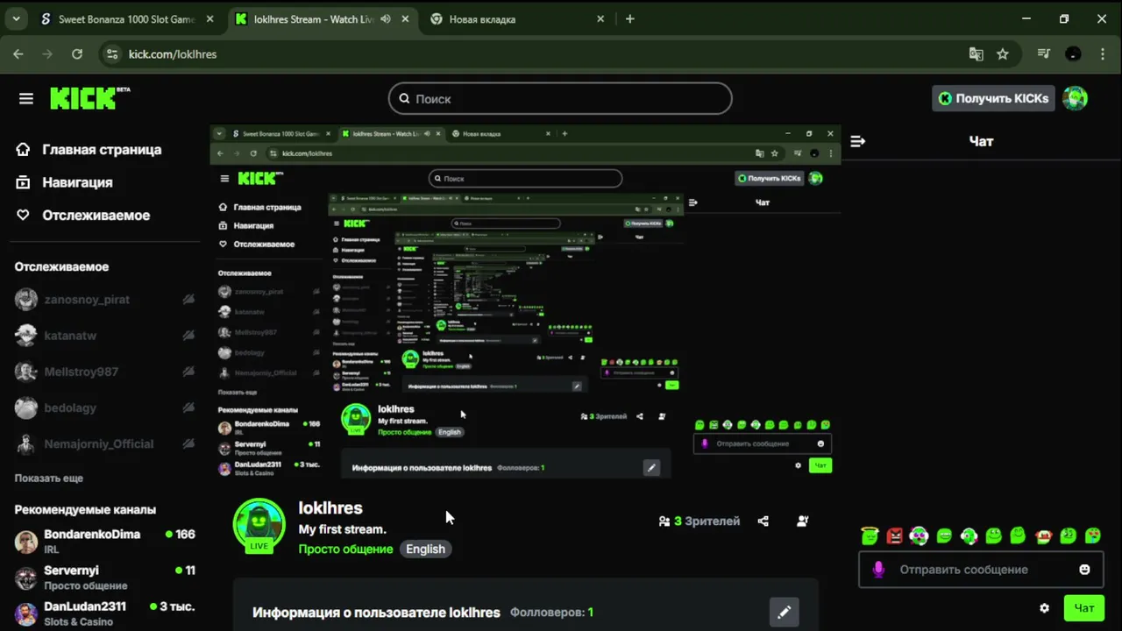Close the Новая вкладка tab
The height and width of the screenshot is (631, 1122).
coord(600,19)
